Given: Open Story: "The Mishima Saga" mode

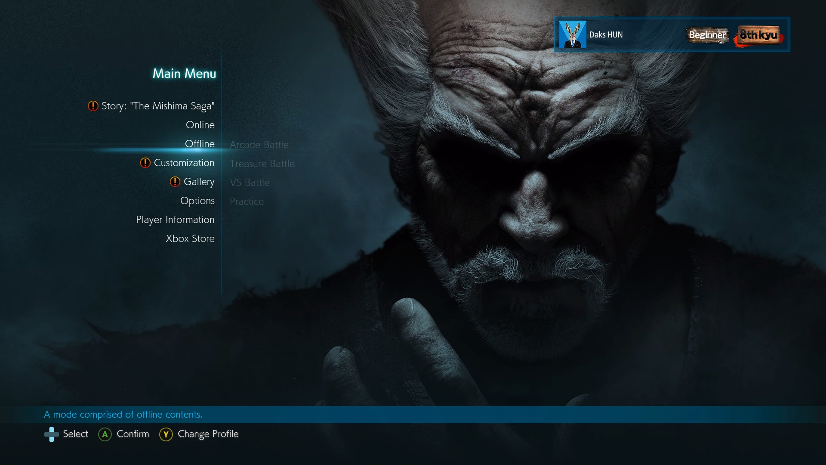Looking at the screenshot, I should coord(158,106).
